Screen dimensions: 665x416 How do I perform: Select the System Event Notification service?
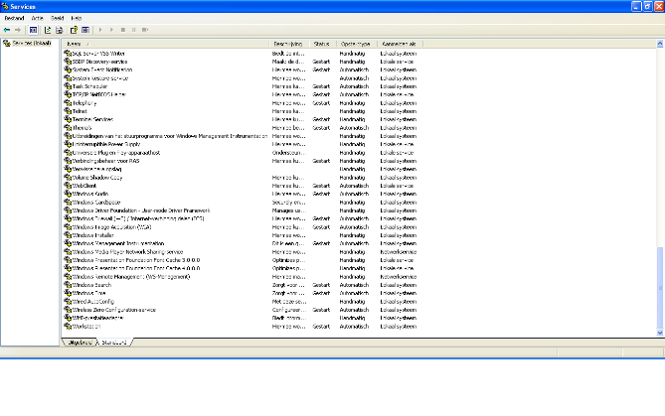[x=102, y=69]
